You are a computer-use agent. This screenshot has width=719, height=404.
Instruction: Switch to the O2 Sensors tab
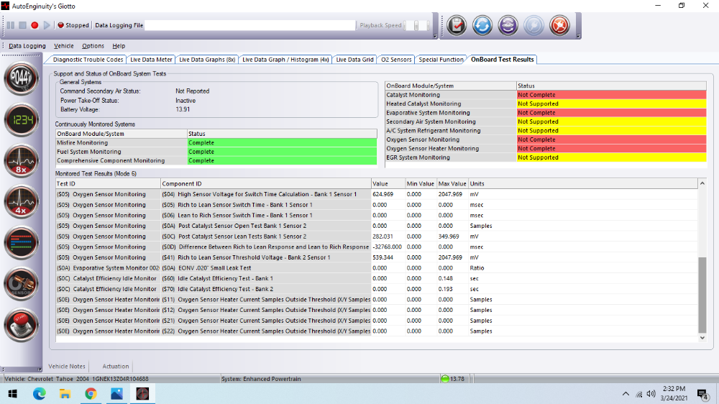pos(396,60)
